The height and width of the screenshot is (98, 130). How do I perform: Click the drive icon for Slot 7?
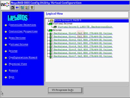pyautogui.click(x=51, y=57)
